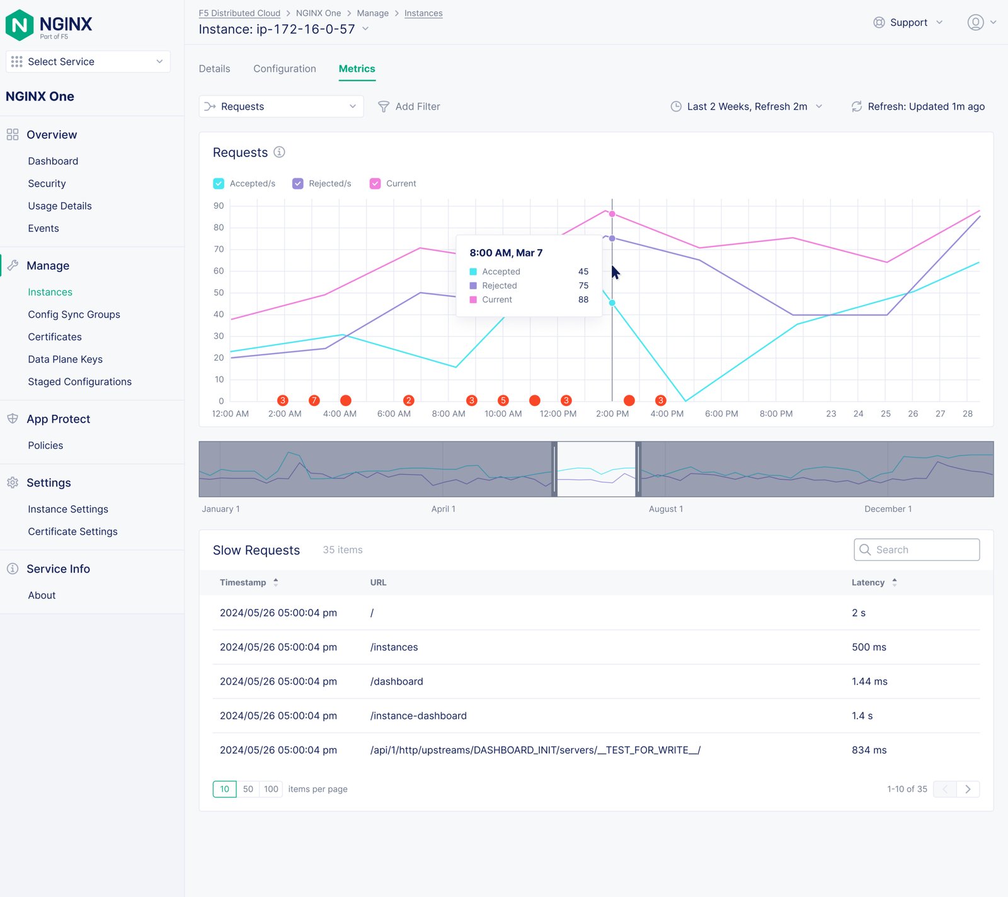Open the Select Service dropdown
Viewport: 1008px width, 897px height.
click(88, 62)
